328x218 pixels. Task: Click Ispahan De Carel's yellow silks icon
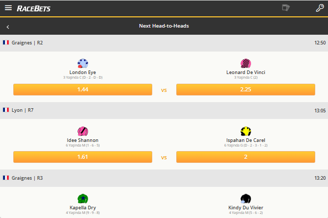click(246, 131)
